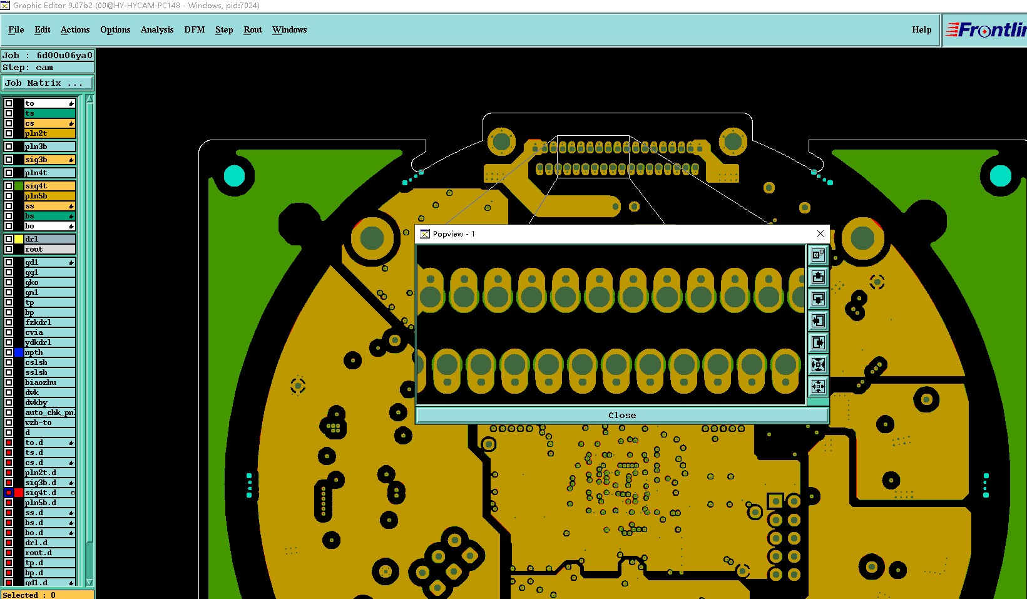Screen dimensions: 1027x599
Task: Click the Popview top-right pop-out view icon
Action: (x=818, y=255)
